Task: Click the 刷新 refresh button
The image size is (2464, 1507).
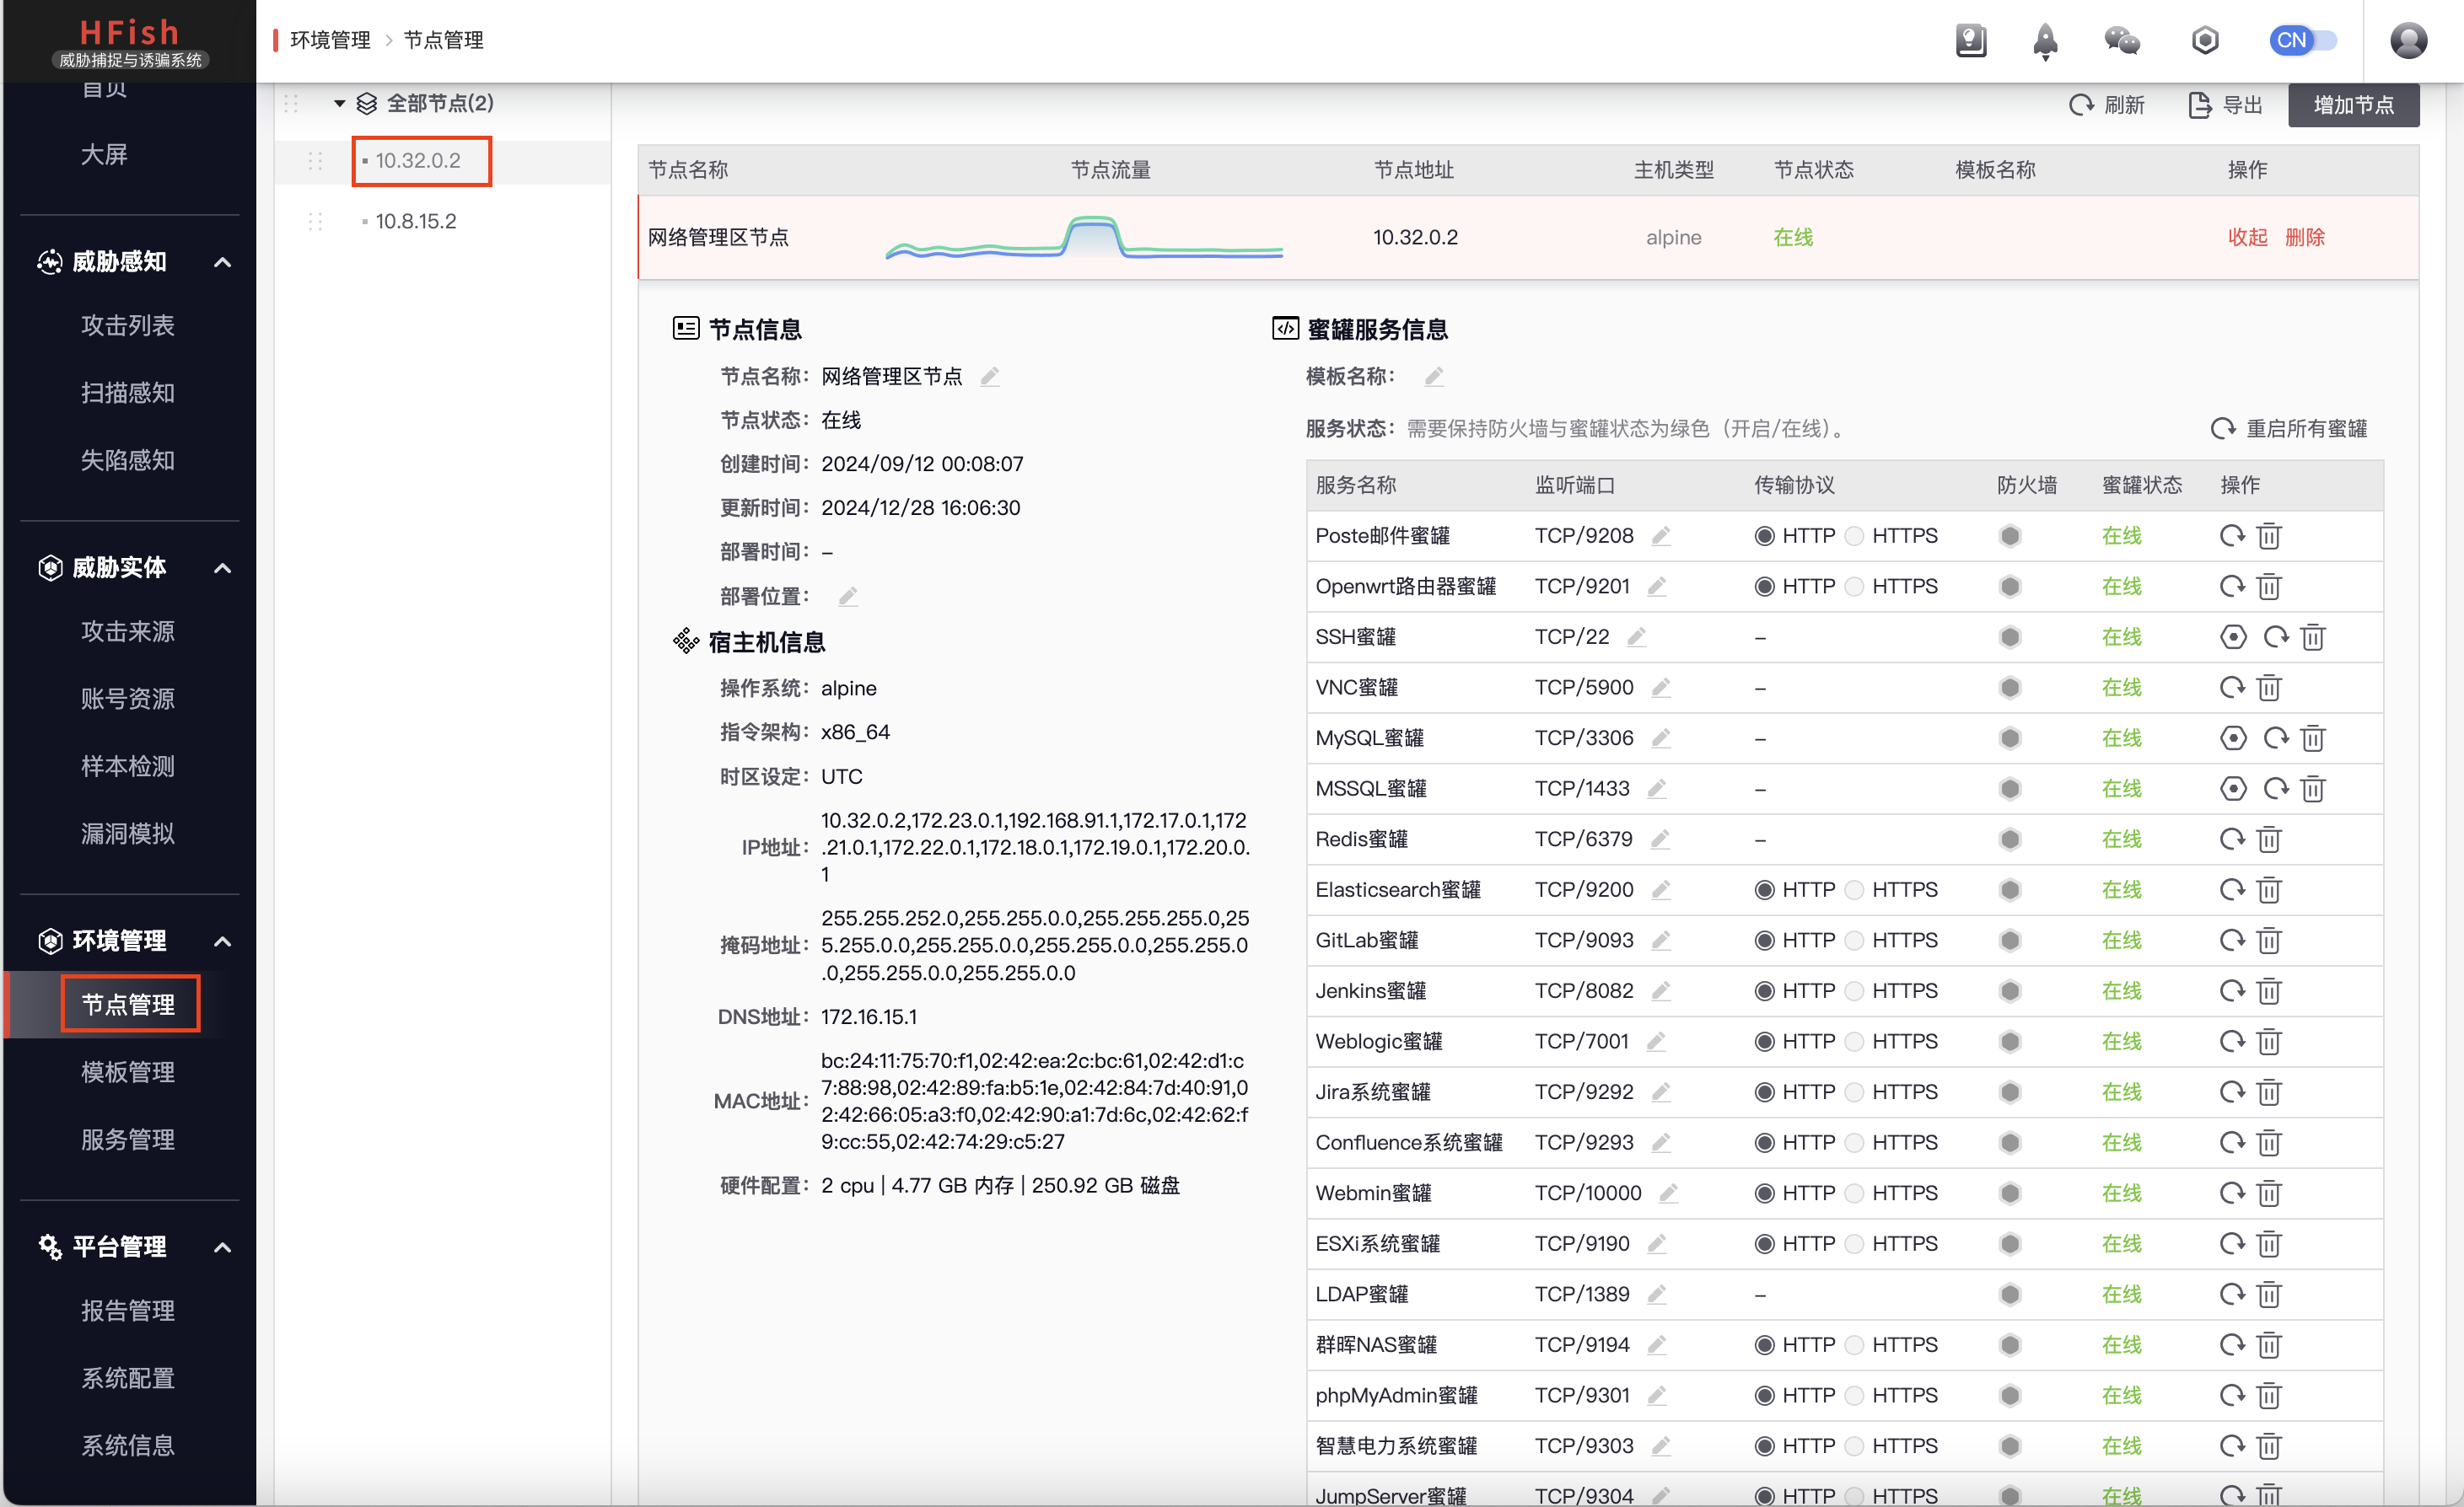Action: (x=2106, y=105)
